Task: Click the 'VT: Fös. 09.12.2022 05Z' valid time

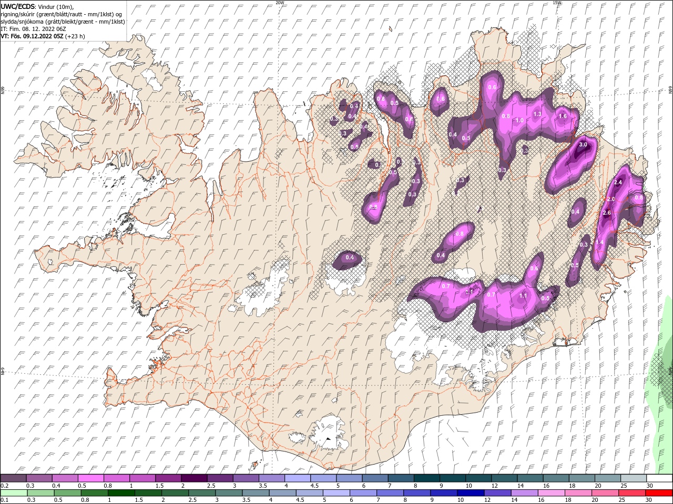Action: (x=32, y=36)
